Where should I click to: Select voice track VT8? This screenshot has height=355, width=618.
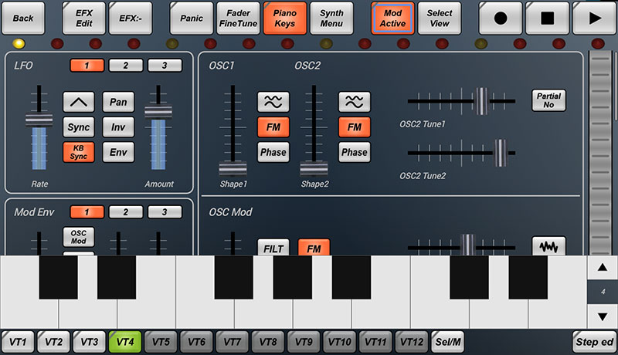click(x=268, y=342)
